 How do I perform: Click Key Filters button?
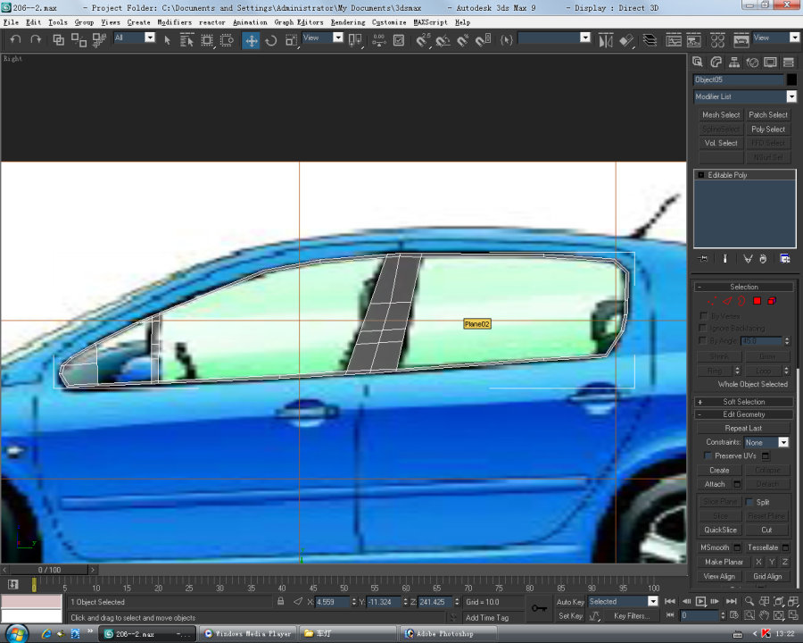tap(632, 616)
